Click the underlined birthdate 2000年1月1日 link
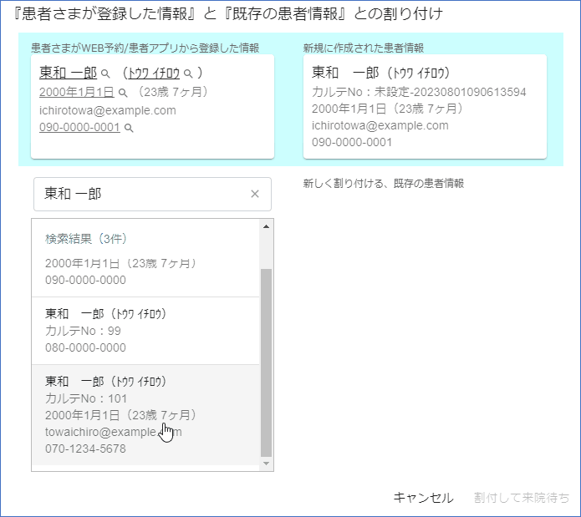The height and width of the screenshot is (517, 581). click(77, 92)
